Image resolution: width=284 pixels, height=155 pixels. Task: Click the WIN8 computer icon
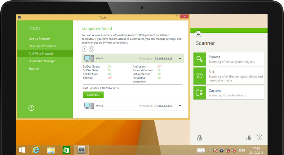click(x=89, y=106)
